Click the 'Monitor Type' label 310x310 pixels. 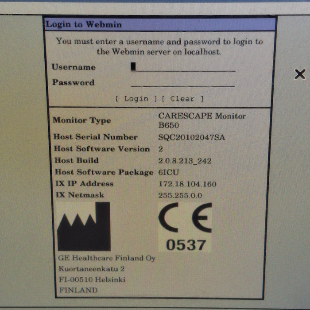(82, 120)
